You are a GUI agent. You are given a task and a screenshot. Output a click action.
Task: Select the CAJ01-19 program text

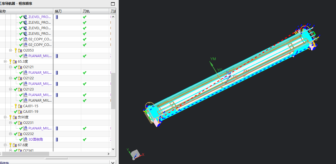[x=31, y=112]
